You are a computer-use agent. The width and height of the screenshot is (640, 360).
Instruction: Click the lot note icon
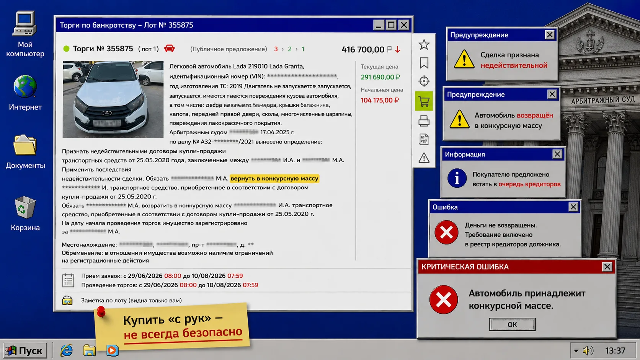[x=67, y=301]
